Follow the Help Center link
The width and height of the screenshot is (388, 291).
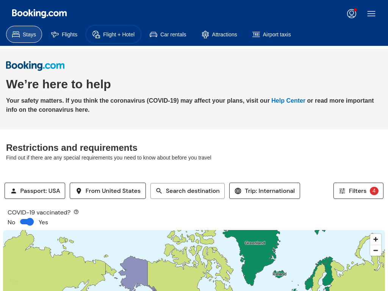288,101
